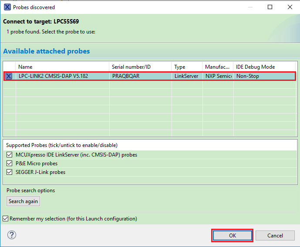This screenshot has width=300, height=247.
Task: Disable P&E Micro probes checkbox
Action: pos(10,164)
